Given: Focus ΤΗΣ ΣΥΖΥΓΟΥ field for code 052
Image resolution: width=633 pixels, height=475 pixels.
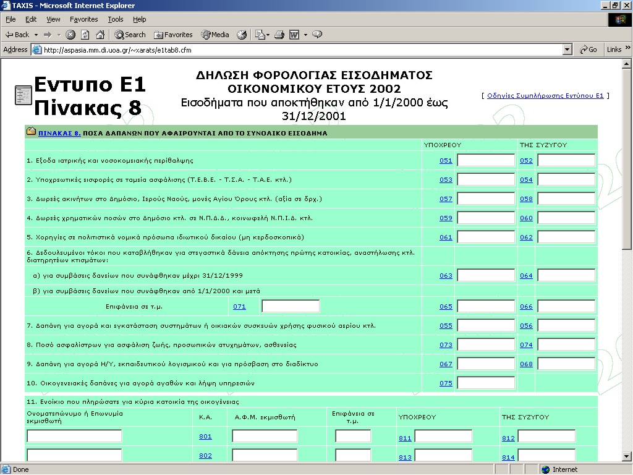Looking at the screenshot, I should (566, 160).
